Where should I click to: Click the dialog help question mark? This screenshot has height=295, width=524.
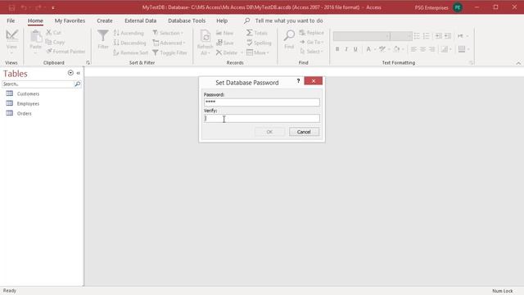[x=298, y=81]
